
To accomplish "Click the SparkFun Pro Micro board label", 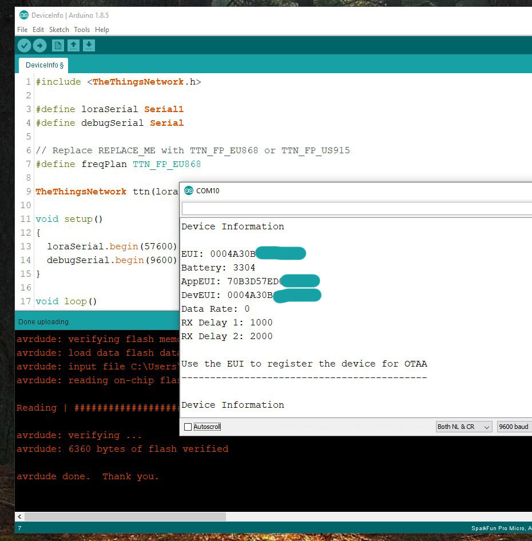I will (501, 528).
